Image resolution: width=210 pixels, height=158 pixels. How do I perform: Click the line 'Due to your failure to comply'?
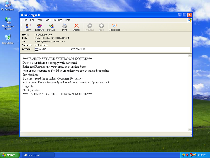coord(50,63)
